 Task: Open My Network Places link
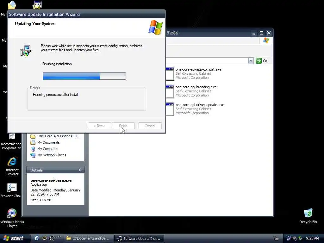pyautogui.click(x=52, y=155)
